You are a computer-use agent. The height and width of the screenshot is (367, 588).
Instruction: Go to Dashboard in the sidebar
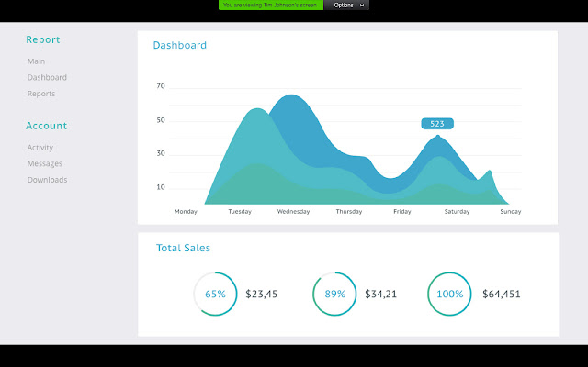pyautogui.click(x=47, y=77)
